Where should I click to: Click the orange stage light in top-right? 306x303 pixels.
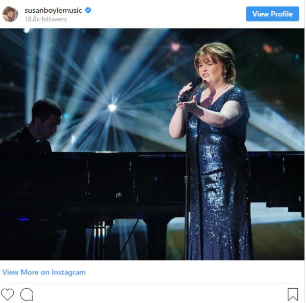tap(267, 48)
